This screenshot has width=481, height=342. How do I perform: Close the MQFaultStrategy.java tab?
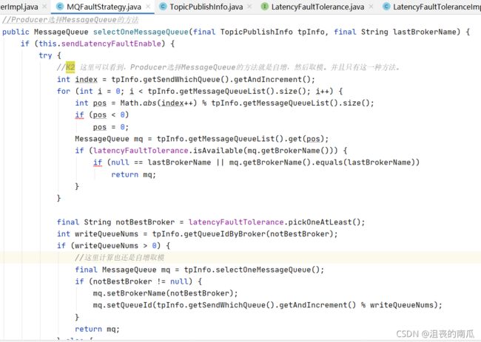pyautogui.click(x=149, y=7)
